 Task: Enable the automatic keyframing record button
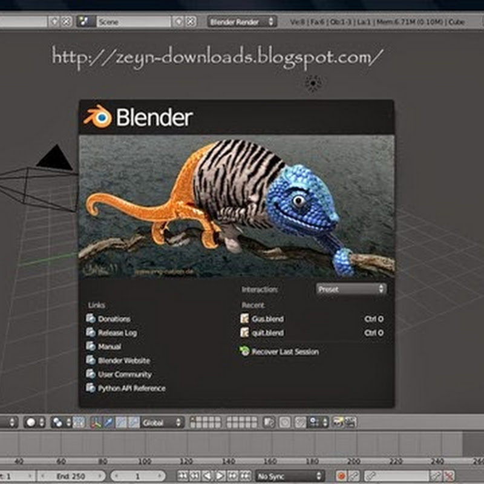click(341, 476)
